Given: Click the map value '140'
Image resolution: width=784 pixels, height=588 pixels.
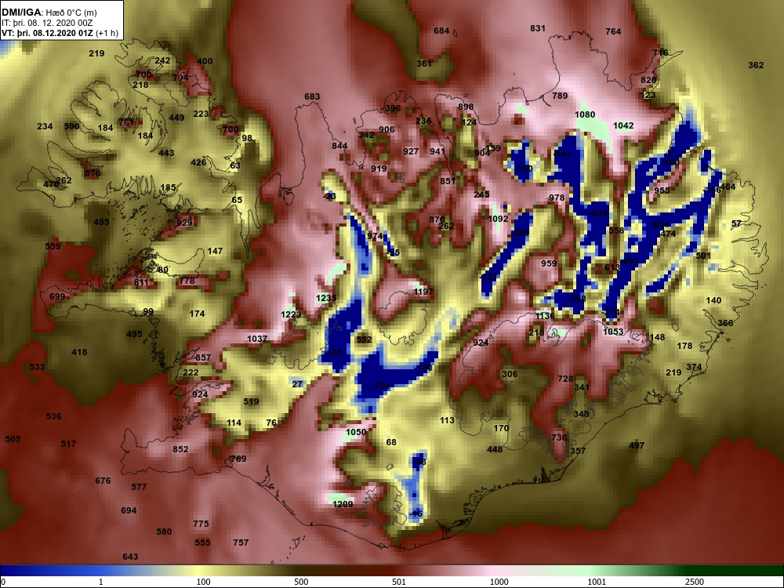Looking at the screenshot, I should tap(713, 300).
